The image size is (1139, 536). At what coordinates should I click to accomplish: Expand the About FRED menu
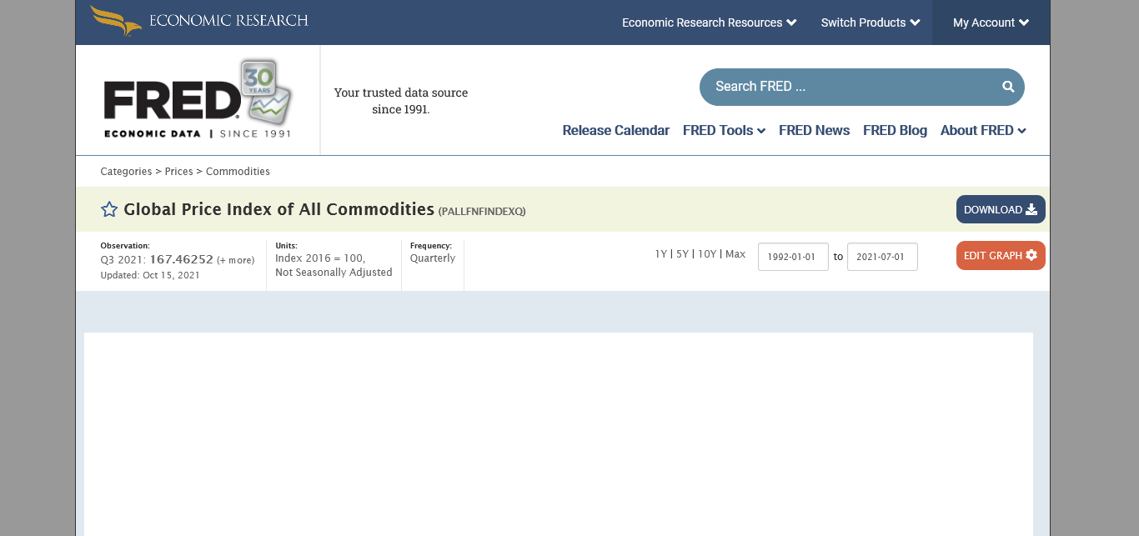[982, 130]
